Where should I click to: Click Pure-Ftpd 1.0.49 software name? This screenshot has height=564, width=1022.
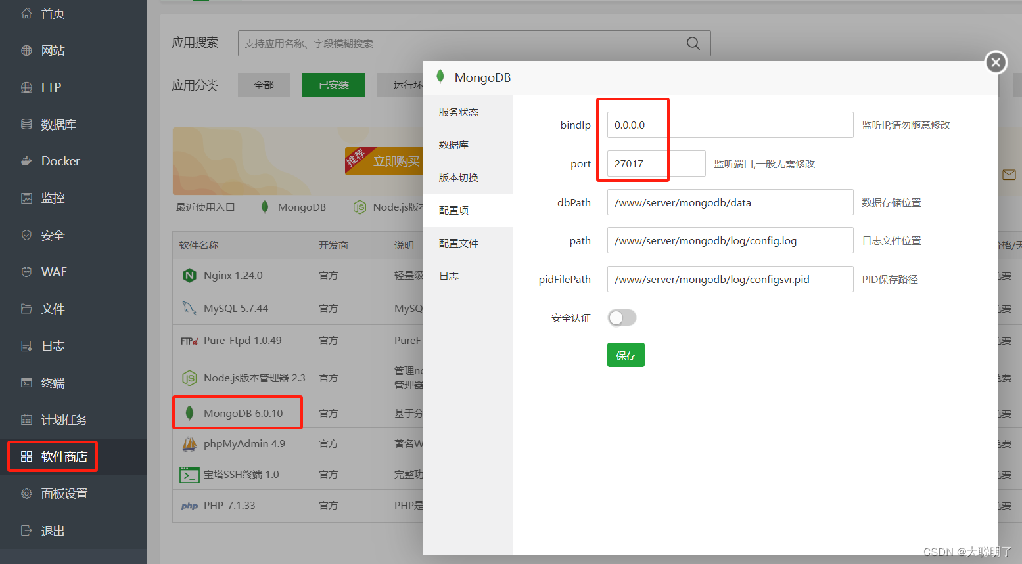(243, 341)
